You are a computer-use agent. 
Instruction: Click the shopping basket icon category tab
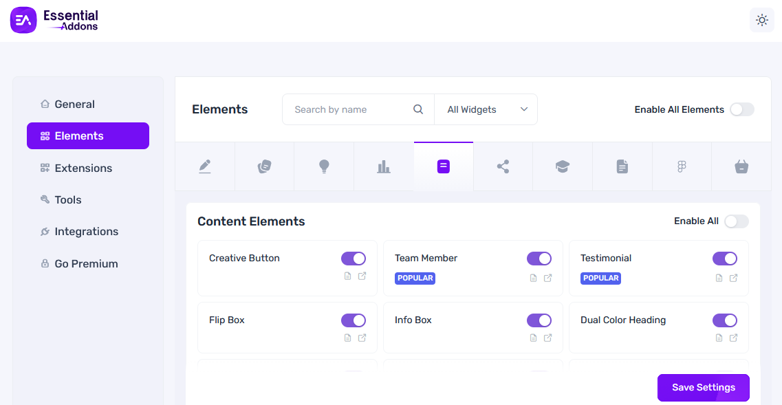741,166
